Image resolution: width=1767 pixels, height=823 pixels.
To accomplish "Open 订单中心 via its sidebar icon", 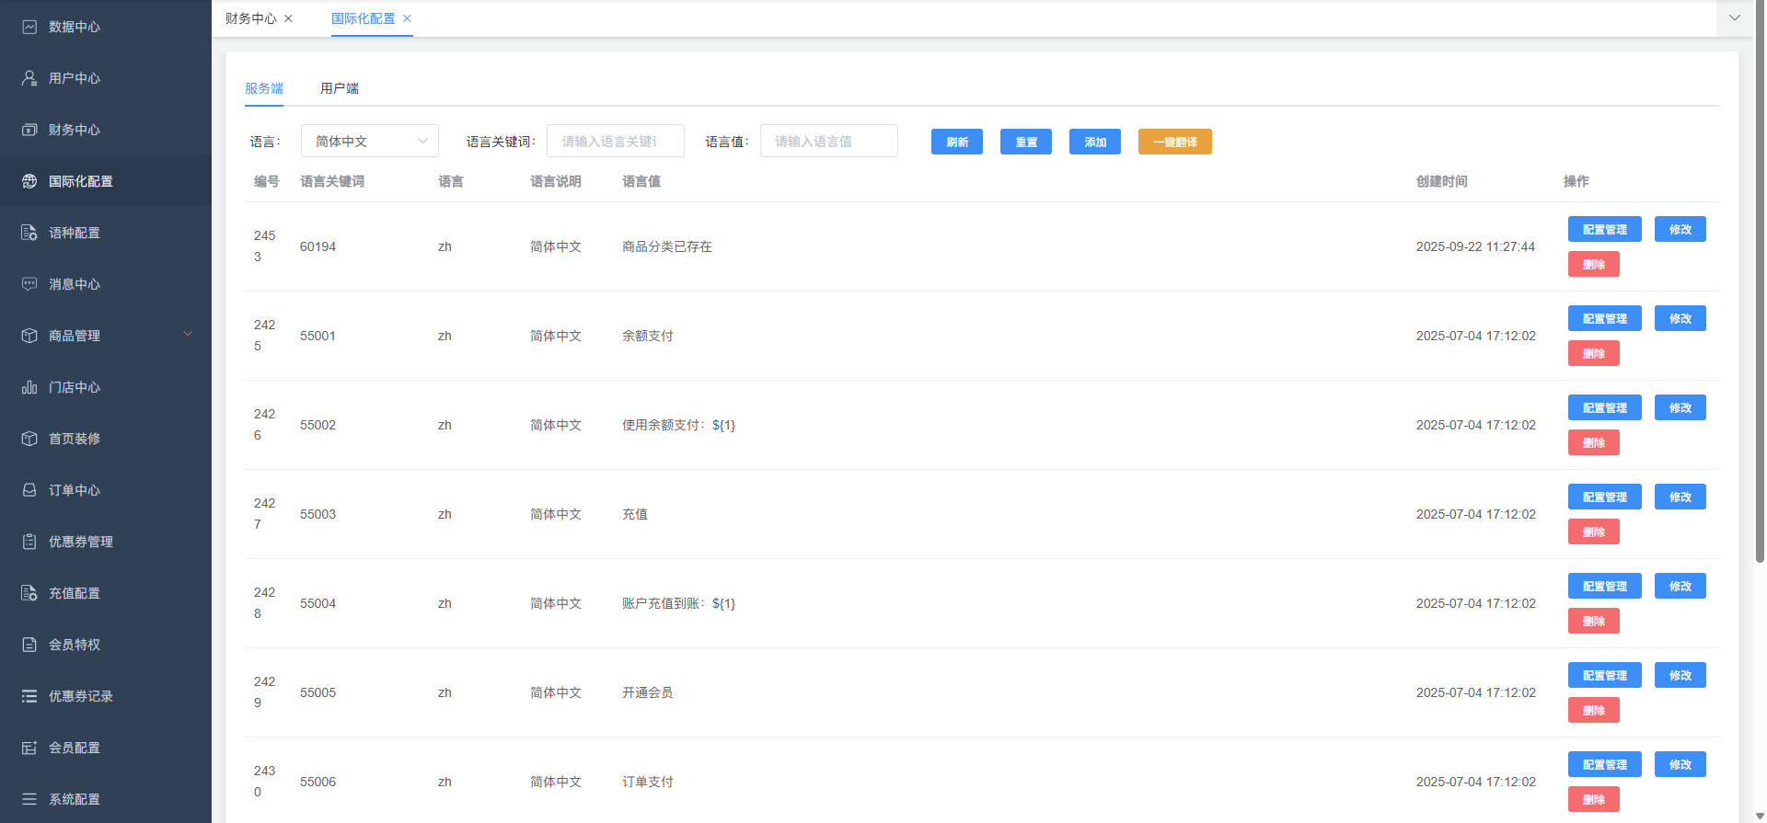I will 29,490.
